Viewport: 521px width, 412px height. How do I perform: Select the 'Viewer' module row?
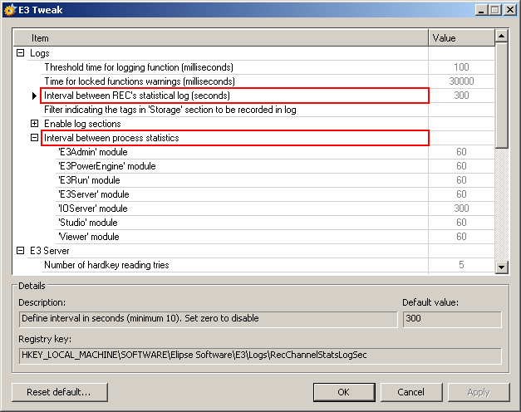[x=87, y=237]
